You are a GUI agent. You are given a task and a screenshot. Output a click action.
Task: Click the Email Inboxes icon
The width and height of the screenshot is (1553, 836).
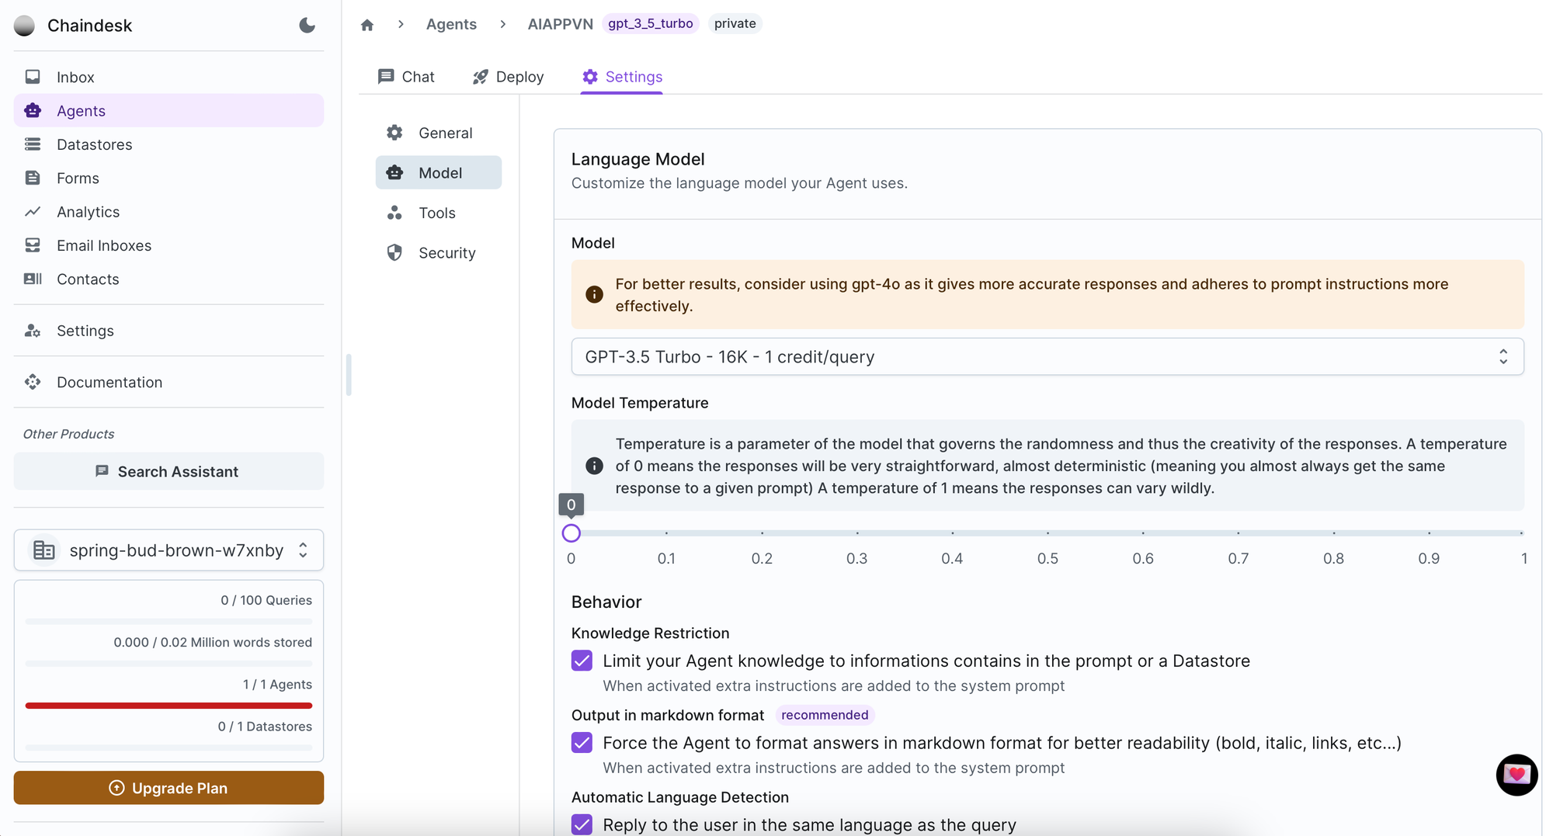(33, 245)
